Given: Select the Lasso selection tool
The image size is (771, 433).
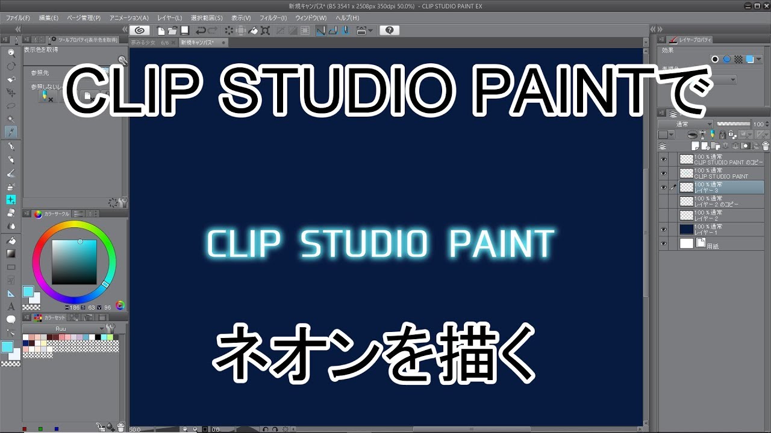Looking at the screenshot, I should (11, 105).
